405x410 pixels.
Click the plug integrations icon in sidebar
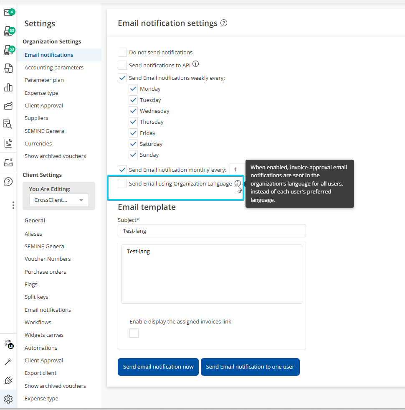pos(8,380)
